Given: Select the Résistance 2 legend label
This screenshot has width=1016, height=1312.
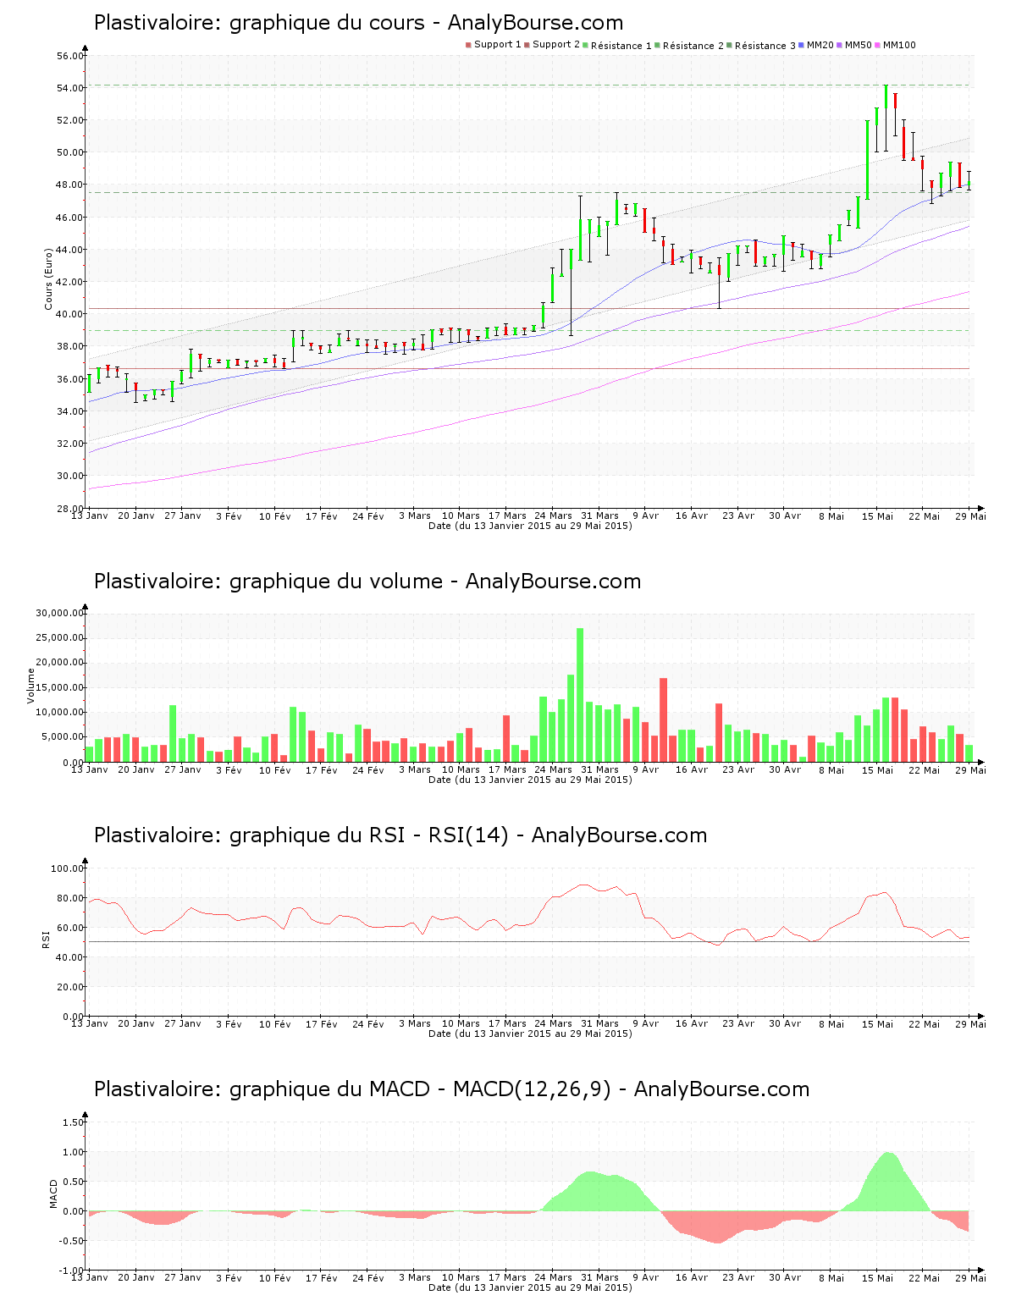Looking at the screenshot, I should pos(693,45).
